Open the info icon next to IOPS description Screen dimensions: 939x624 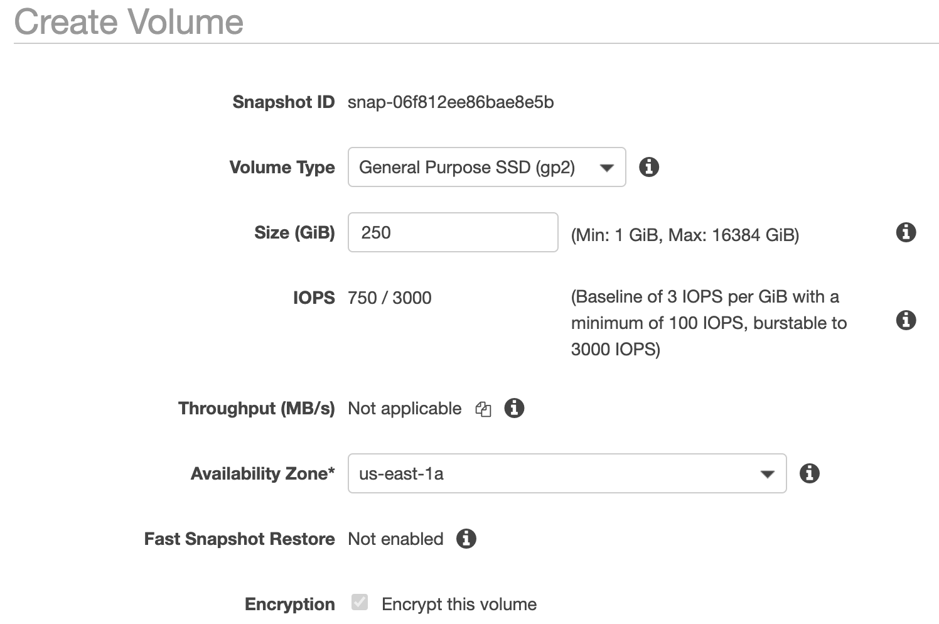(x=906, y=320)
